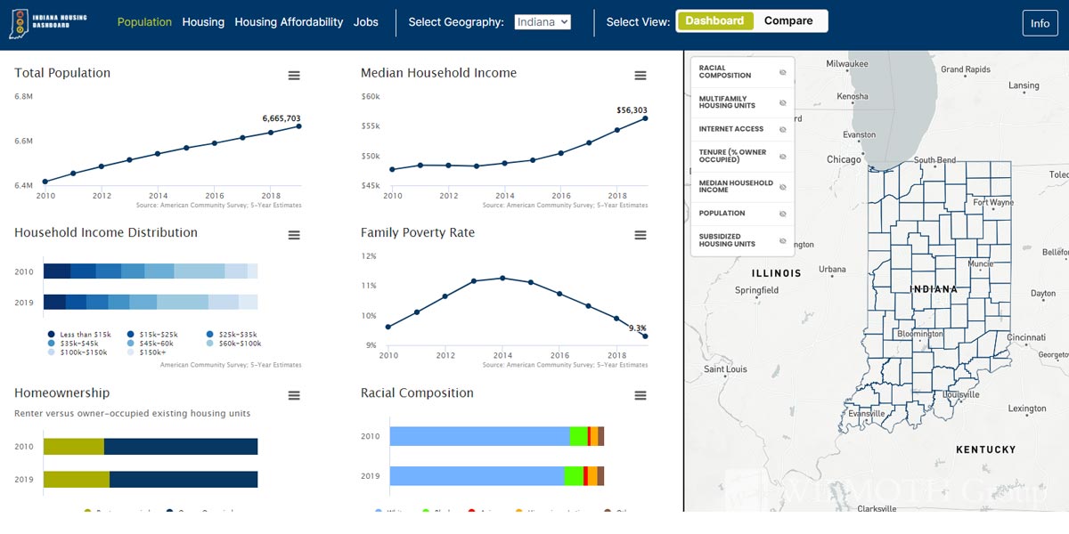
Task: Click the 2010 owner-occupied bar segment in Homeownership
Action: (x=181, y=447)
